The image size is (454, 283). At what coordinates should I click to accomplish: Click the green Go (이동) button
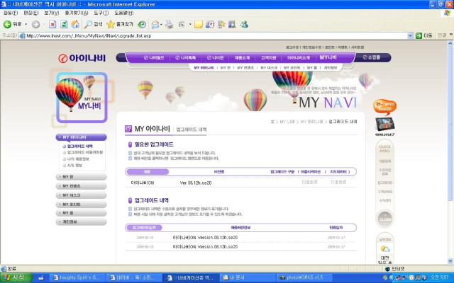point(424,35)
